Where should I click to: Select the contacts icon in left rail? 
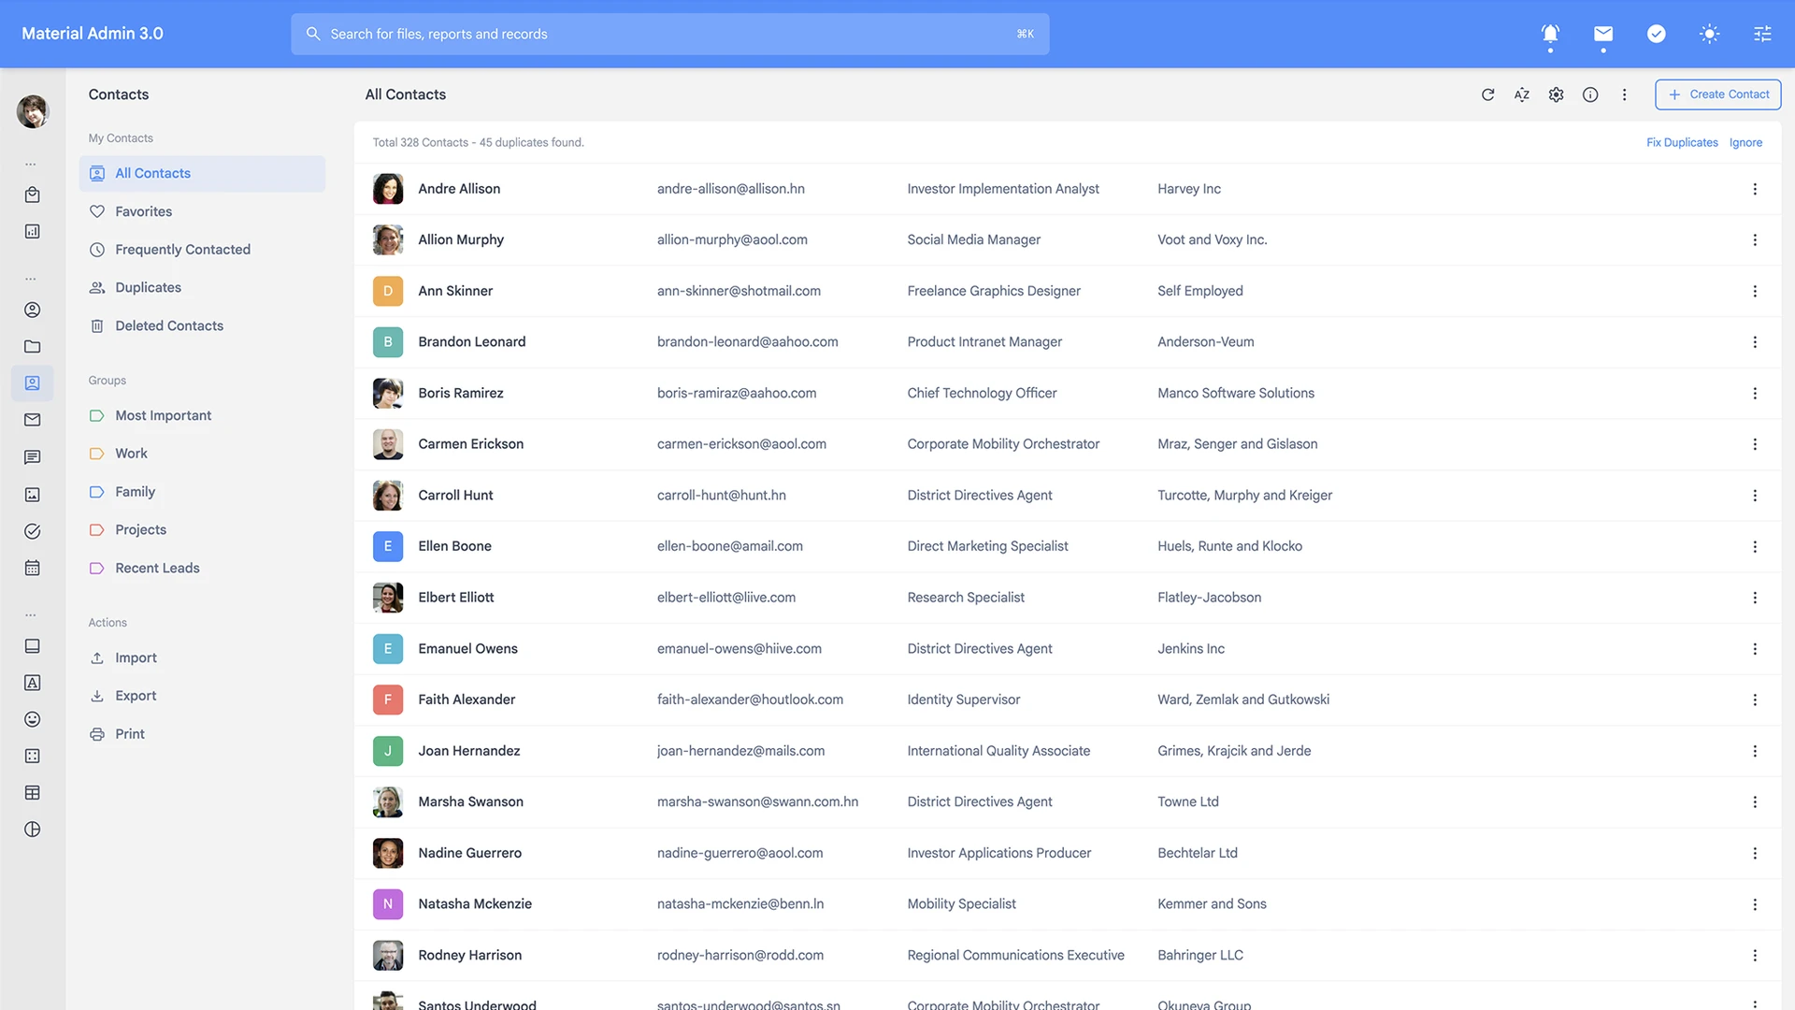coord(32,382)
